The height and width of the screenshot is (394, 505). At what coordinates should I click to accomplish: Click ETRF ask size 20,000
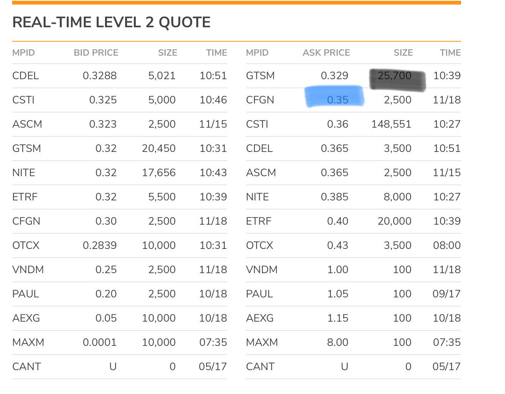click(394, 221)
